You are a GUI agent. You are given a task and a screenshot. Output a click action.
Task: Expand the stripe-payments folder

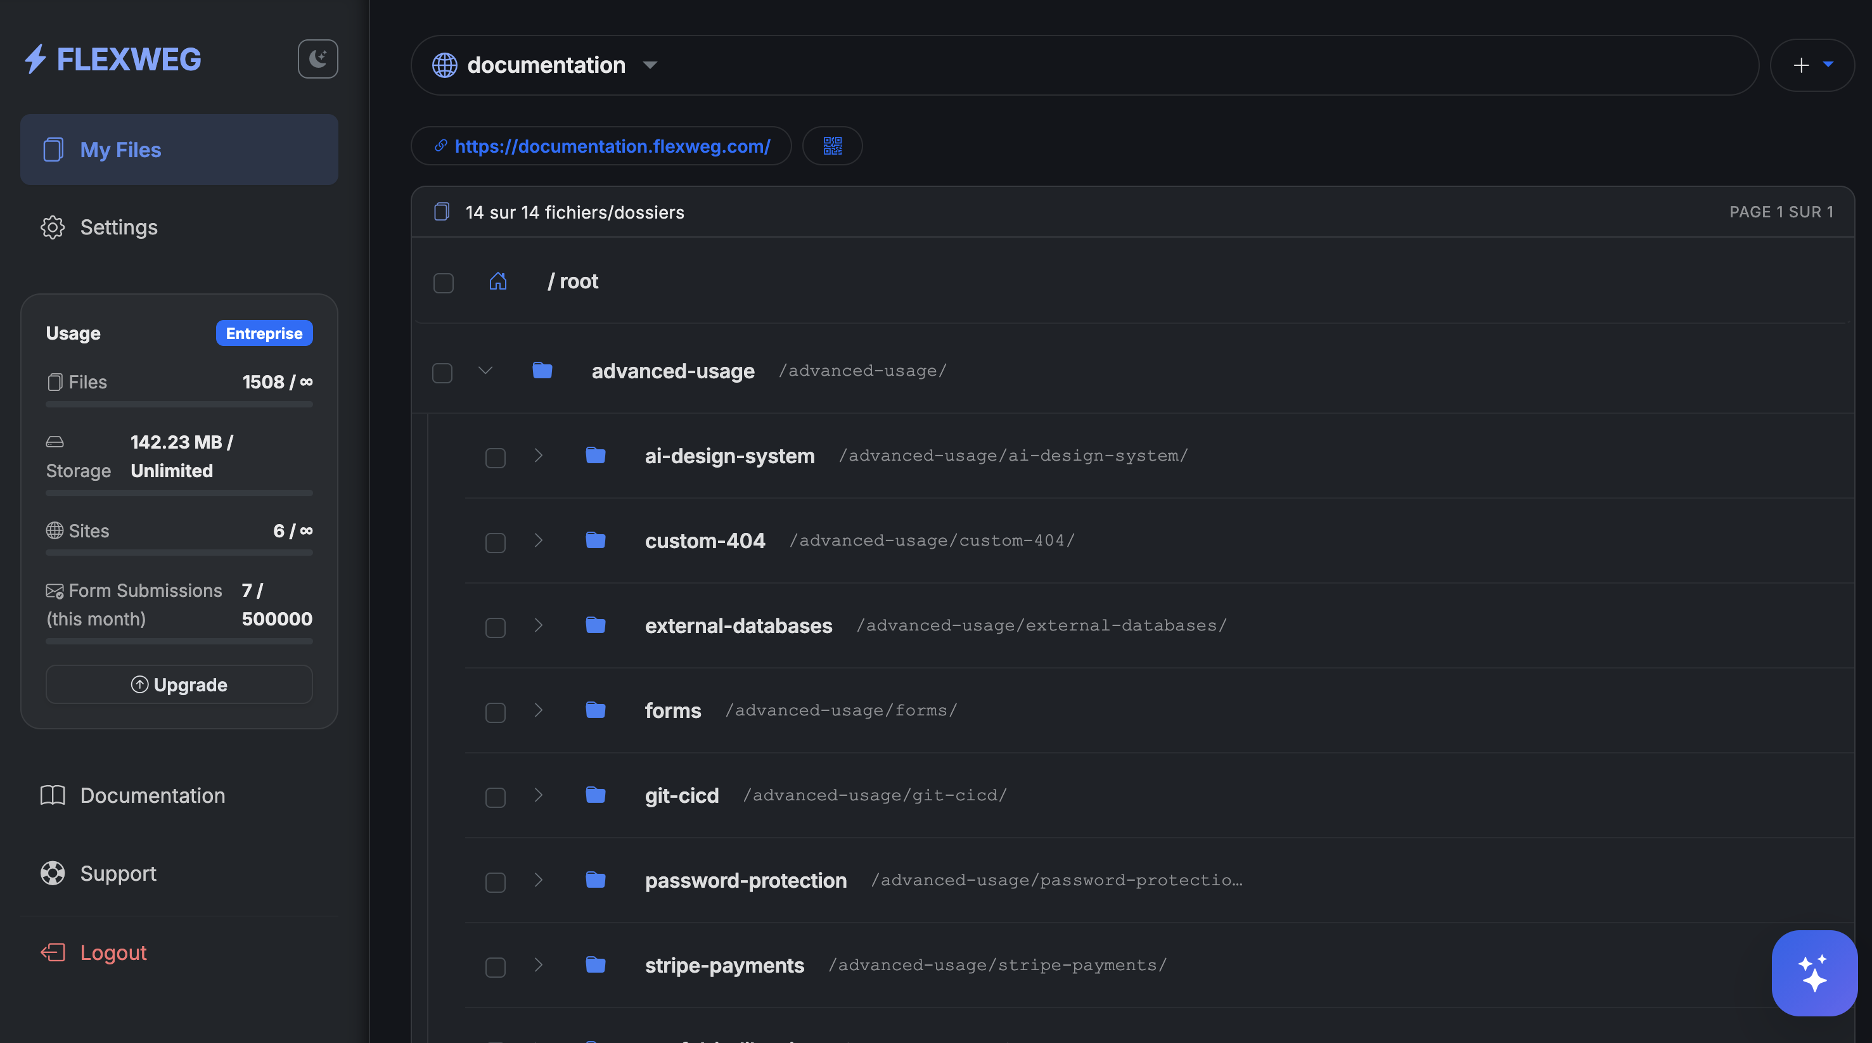click(x=539, y=966)
